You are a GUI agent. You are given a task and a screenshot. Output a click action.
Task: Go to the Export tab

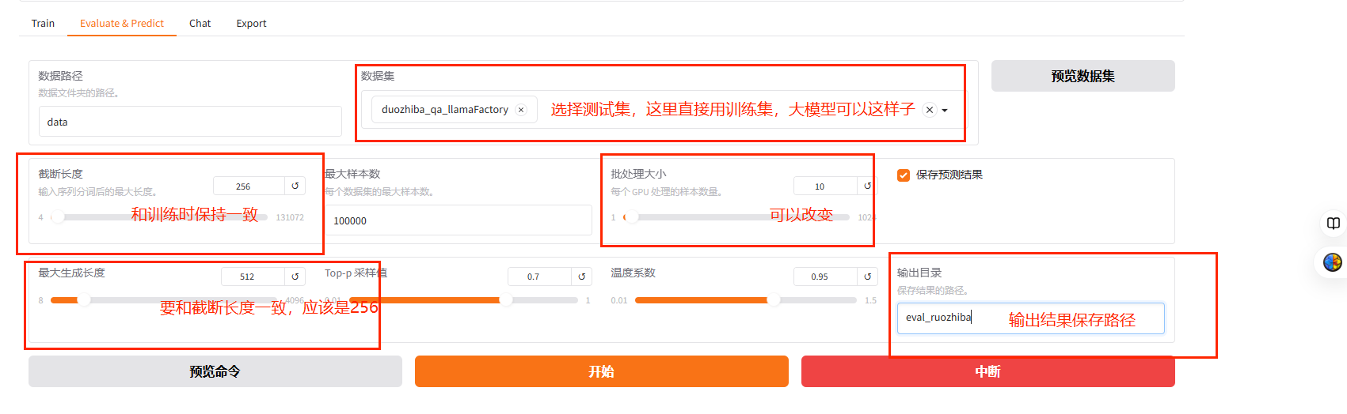coord(251,23)
